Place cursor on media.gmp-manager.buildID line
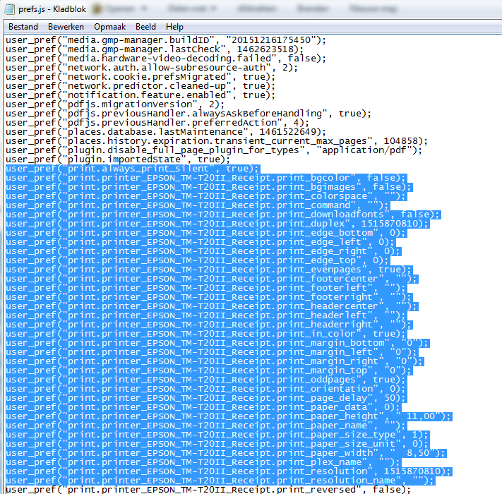 pyautogui.click(x=162, y=40)
